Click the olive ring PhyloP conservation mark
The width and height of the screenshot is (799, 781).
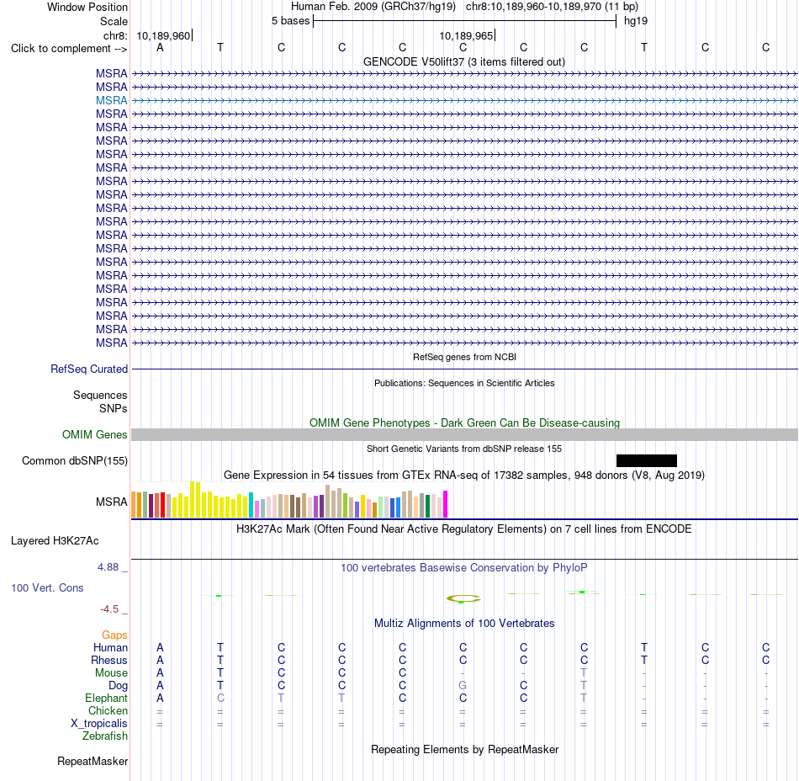click(x=463, y=598)
